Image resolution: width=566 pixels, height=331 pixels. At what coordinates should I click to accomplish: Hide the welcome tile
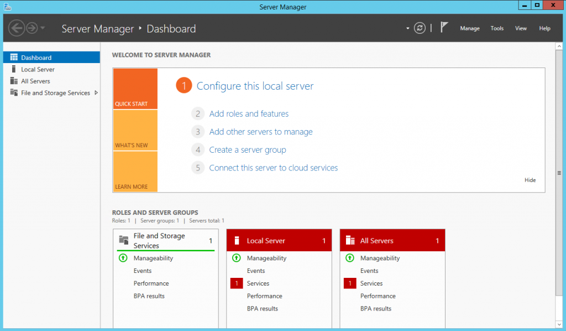click(x=530, y=180)
